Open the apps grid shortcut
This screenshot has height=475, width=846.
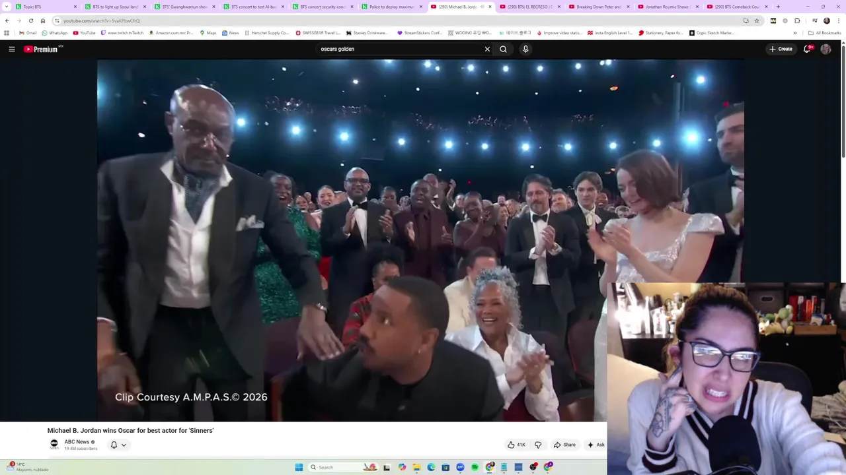(7, 32)
